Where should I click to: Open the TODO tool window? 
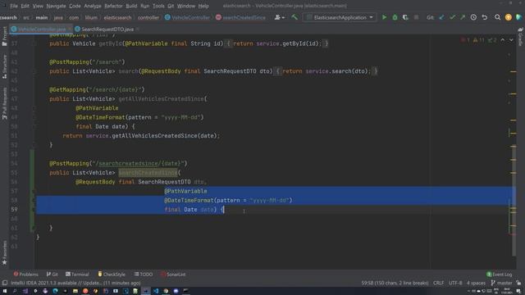point(144,275)
